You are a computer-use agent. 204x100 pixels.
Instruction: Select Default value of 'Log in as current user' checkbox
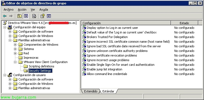pyautogui.click(x=122, y=32)
